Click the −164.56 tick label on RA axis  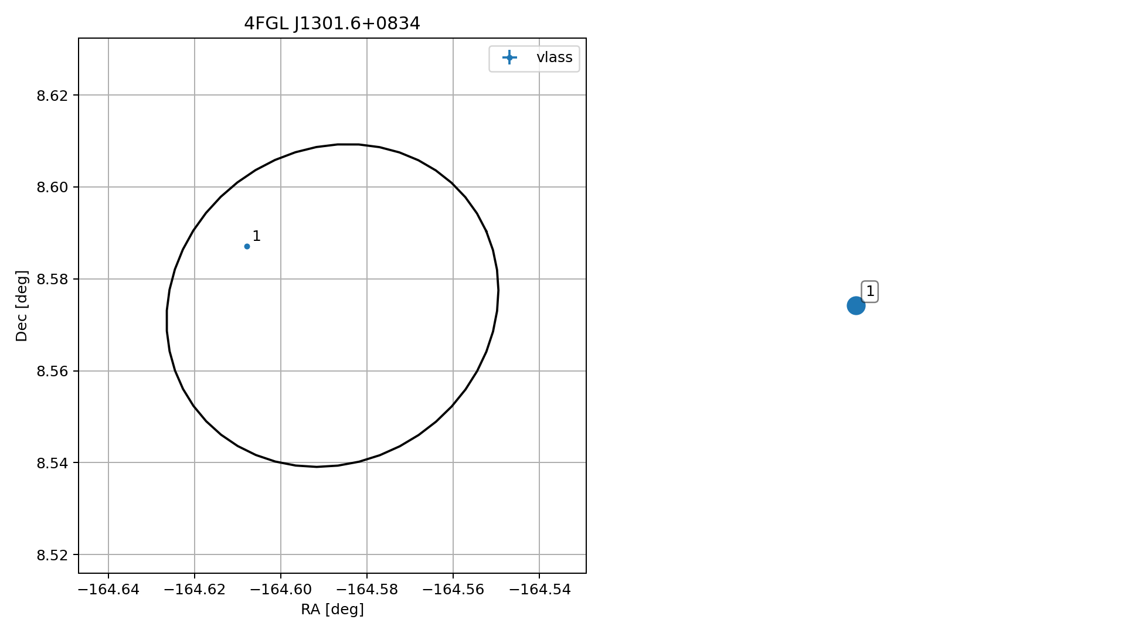(453, 590)
